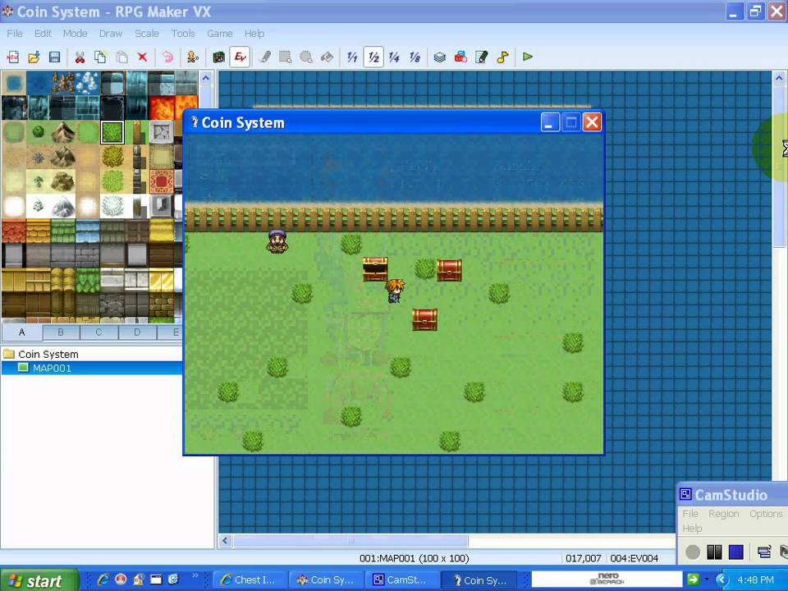Open the Mode menu

tap(75, 33)
